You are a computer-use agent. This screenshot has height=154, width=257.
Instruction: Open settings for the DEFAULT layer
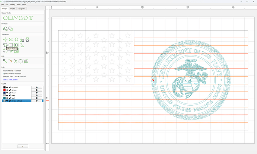pos(37,87)
